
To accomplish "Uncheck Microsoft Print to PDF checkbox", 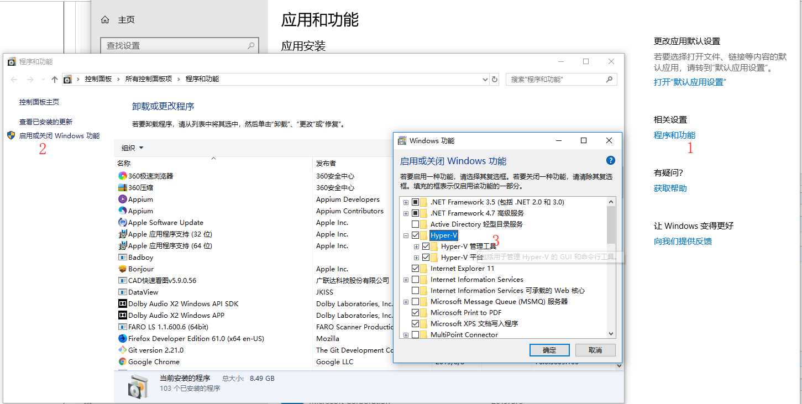I will point(415,312).
